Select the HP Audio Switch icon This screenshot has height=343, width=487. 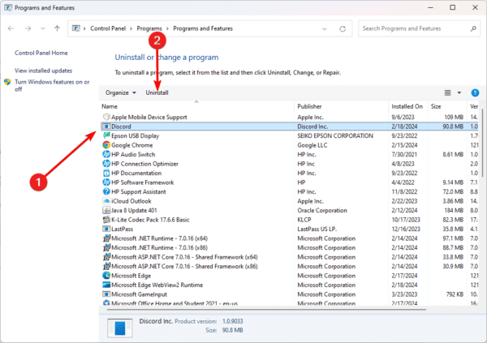106,154
